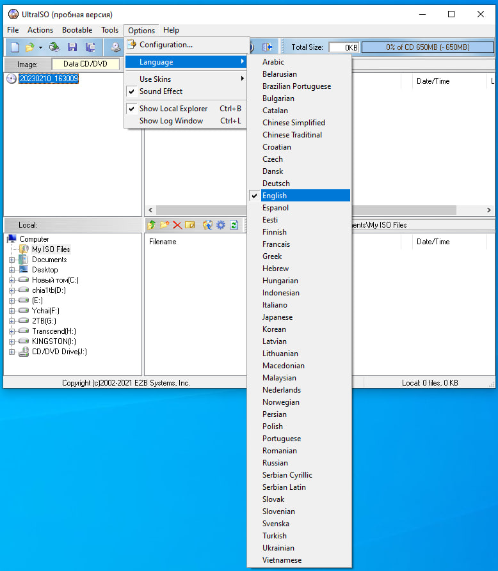
Task: Click the Data CD/DVD image type button
Action: [85, 64]
